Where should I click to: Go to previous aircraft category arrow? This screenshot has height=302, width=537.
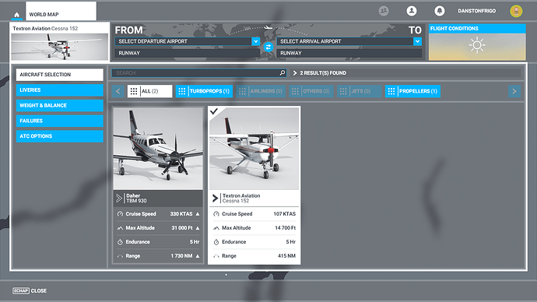click(x=118, y=91)
